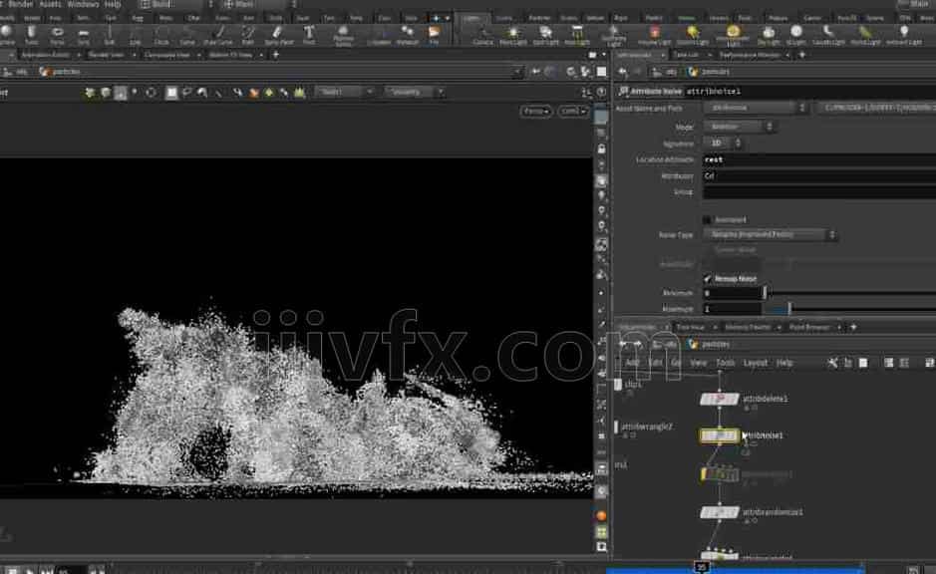The width and height of the screenshot is (936, 574).
Task: Open the Persp camera view dropdown
Action: (536, 112)
